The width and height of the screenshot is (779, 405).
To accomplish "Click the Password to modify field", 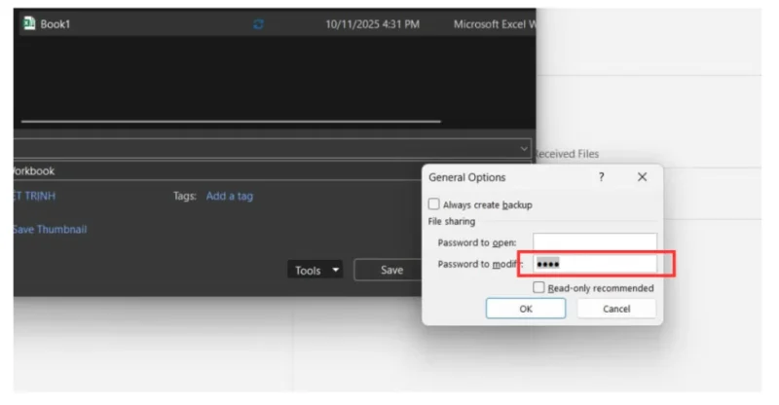I will point(595,264).
